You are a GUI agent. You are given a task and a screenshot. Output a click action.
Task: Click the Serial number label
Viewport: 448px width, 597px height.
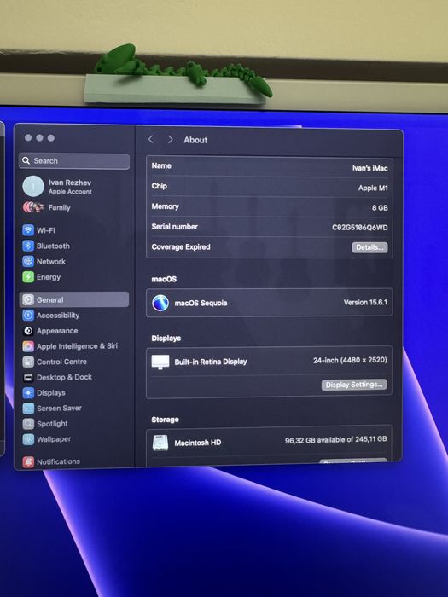pos(174,227)
